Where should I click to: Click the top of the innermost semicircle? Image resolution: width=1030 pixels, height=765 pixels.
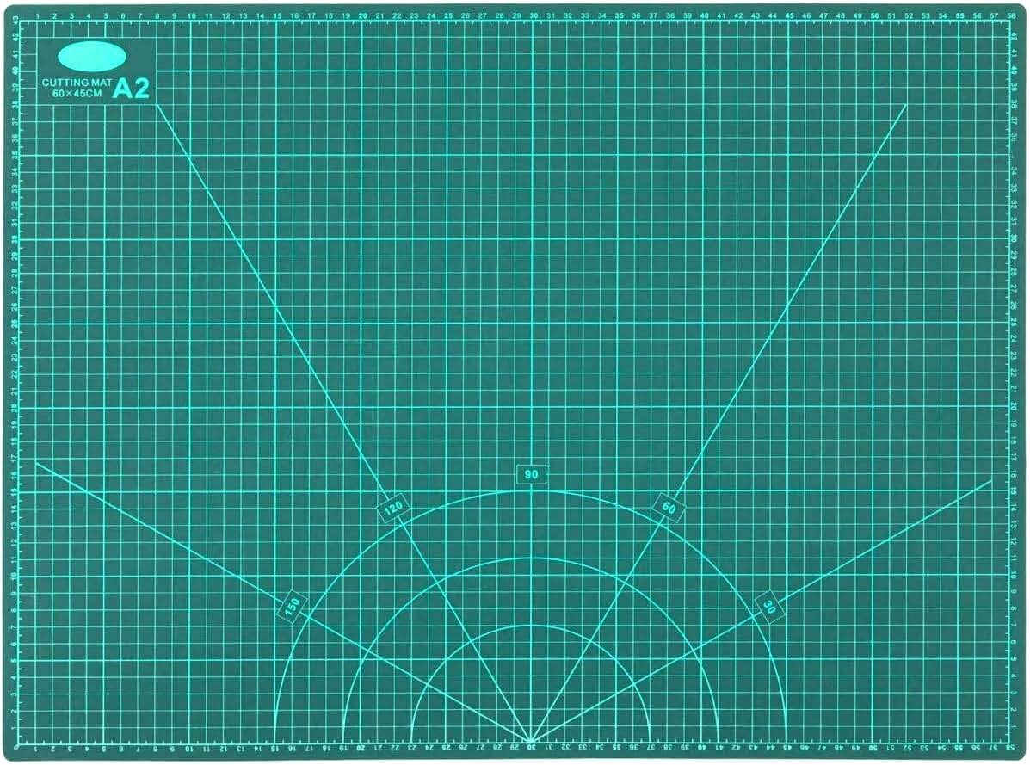[x=532, y=625]
